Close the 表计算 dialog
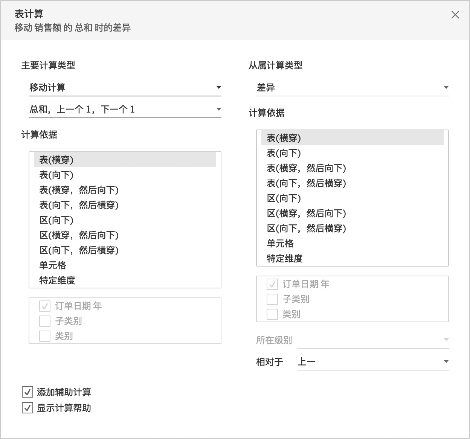The width and height of the screenshot is (470, 439). (x=455, y=15)
